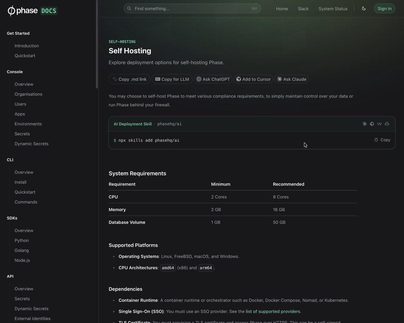Click the Cursor cube icon in skill card
Screen dimensions: 404x323
(372, 124)
